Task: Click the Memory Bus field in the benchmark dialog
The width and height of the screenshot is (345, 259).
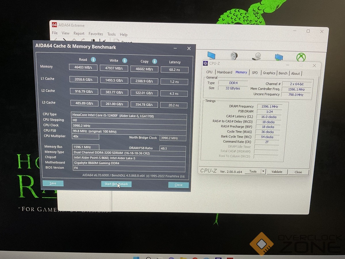Action: [x=86, y=147]
